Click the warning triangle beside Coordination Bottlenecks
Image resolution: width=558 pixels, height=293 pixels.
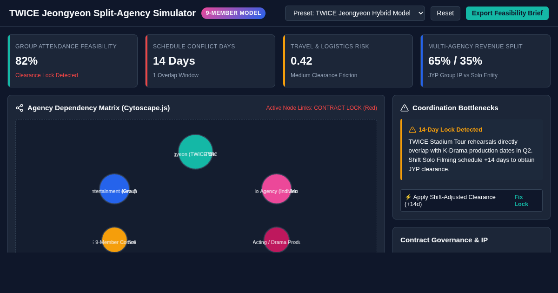(x=405, y=108)
